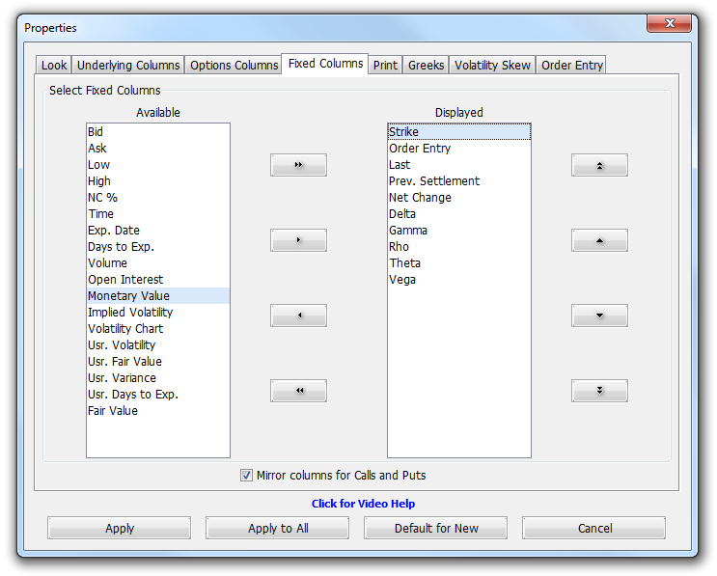Click the single right arrow add column button
Image resolution: width=717 pixels, height=576 pixels.
click(298, 240)
